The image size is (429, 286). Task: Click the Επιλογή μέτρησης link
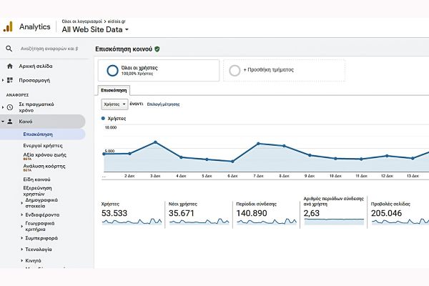point(163,104)
